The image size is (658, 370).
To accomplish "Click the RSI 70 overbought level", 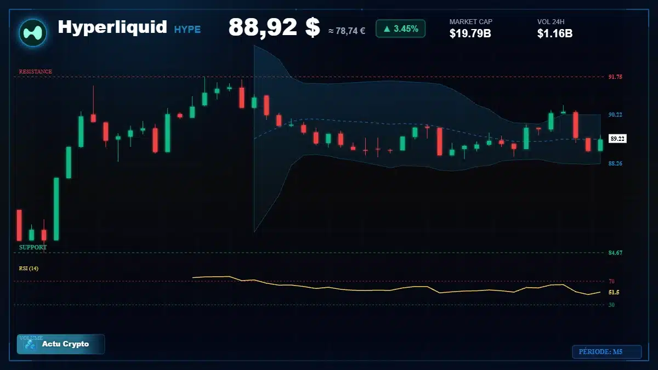I will 611,281.
